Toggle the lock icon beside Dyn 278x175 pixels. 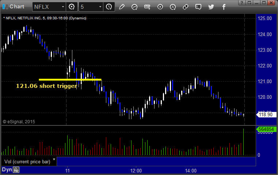[x=16, y=170]
